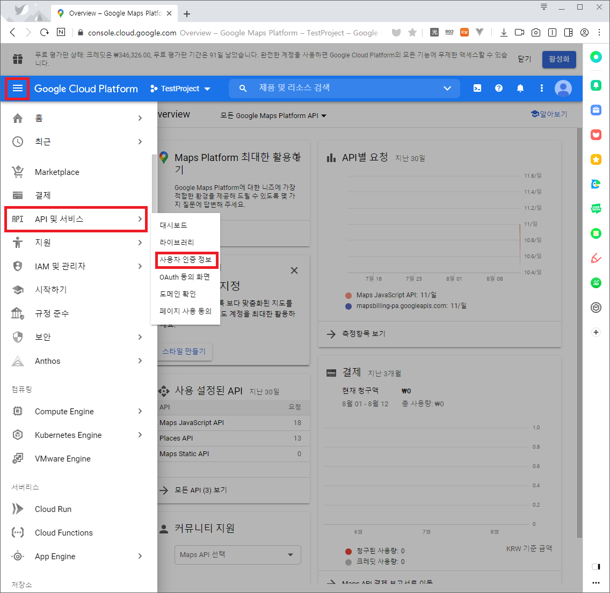The image size is (610, 593).
Task: Click the Maps JavaScript API row
Action: tap(234, 423)
